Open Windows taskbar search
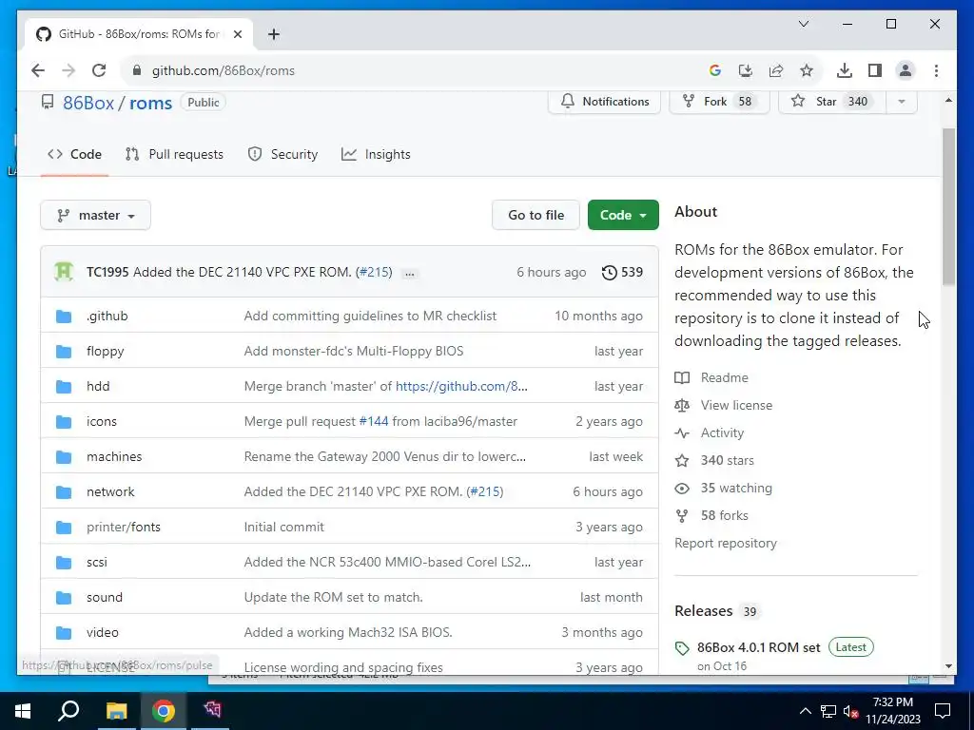Viewport: 974px width, 730px height. click(x=68, y=711)
